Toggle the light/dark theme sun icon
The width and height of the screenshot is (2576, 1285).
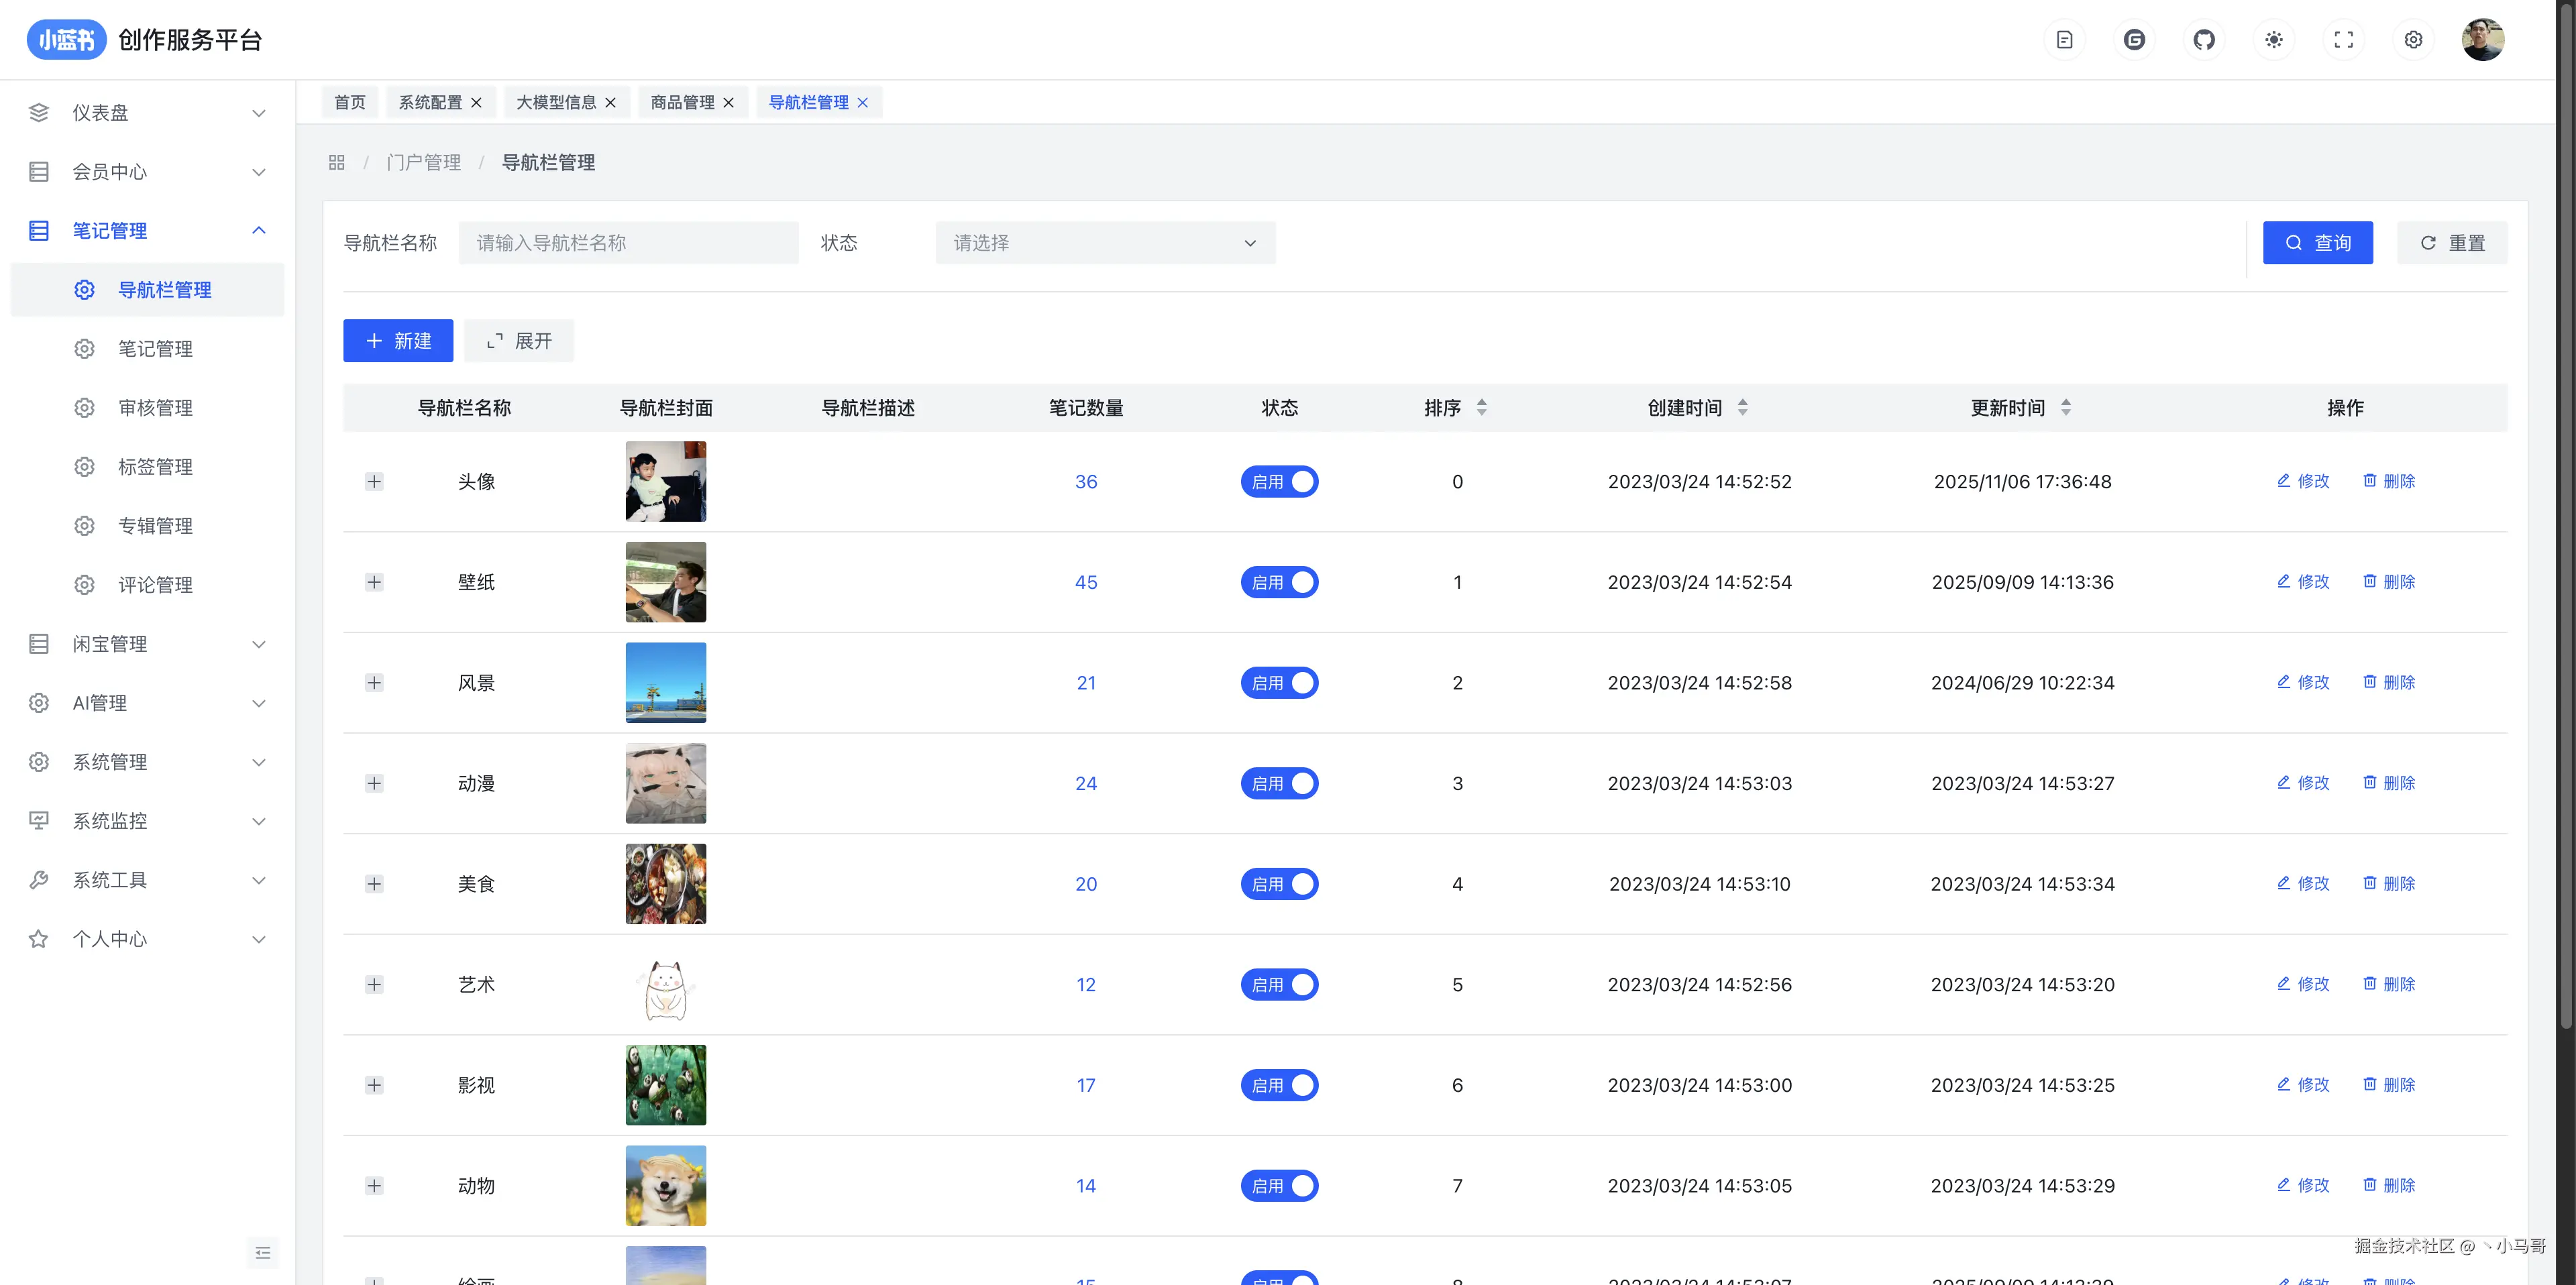2274,40
